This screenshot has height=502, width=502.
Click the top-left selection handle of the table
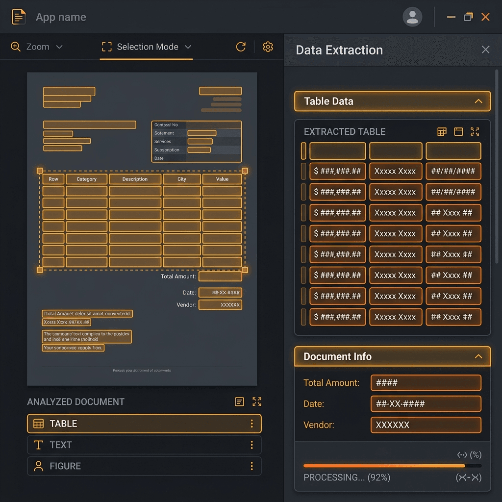40,171
